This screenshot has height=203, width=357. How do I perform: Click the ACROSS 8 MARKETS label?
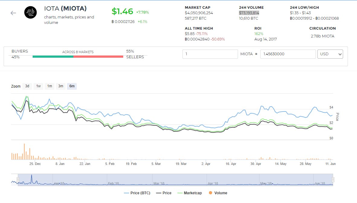tap(78, 52)
